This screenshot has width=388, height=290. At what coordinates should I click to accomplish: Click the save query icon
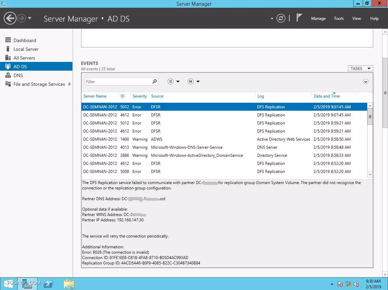190,82
